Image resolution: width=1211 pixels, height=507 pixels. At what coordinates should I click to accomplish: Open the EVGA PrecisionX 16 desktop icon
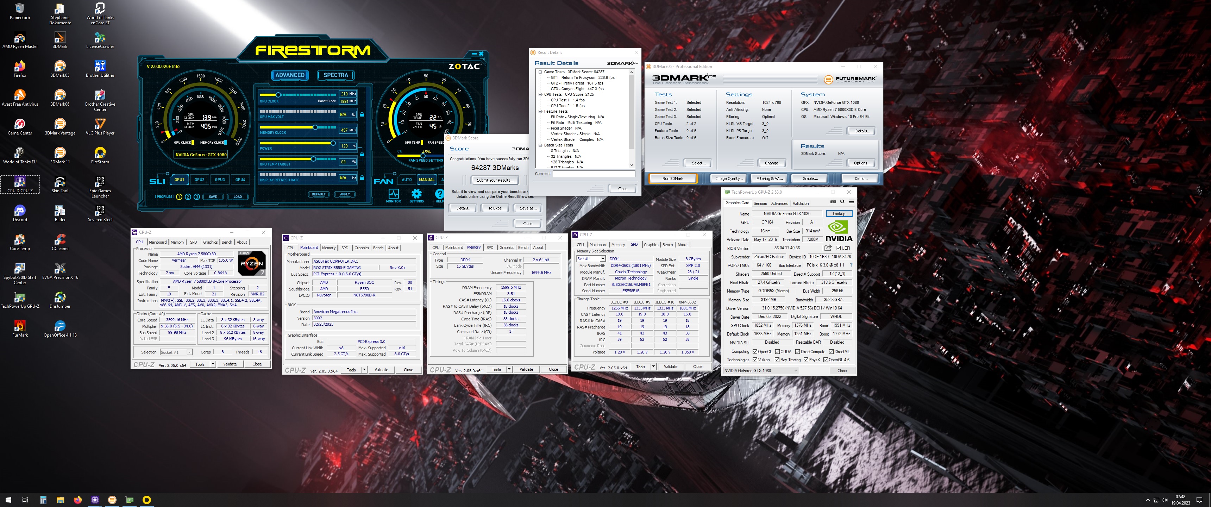coord(60,271)
